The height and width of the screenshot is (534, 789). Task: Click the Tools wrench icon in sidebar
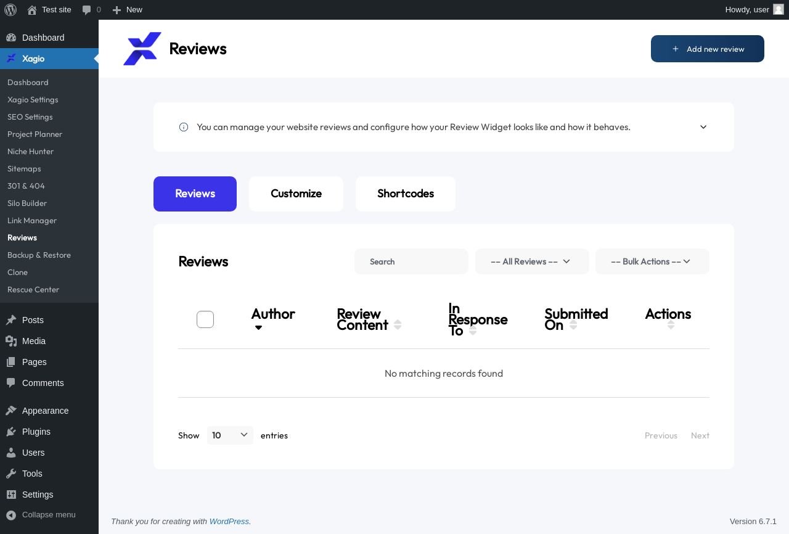pos(11,474)
